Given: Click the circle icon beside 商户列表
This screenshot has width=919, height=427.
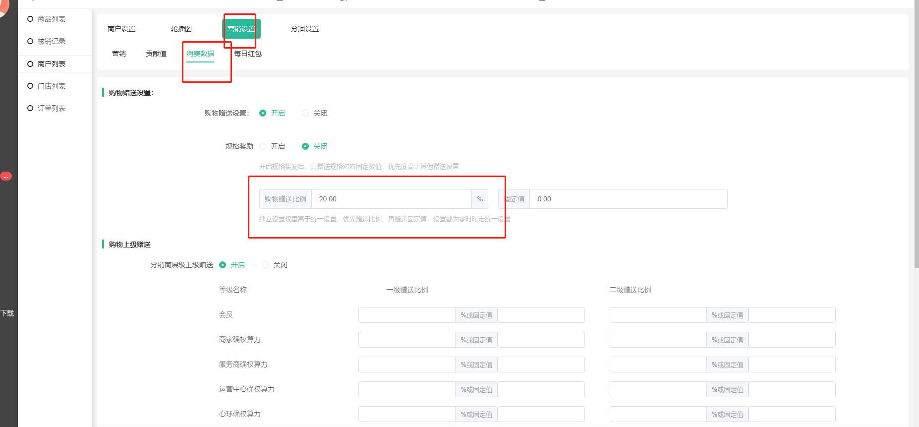Looking at the screenshot, I should point(30,64).
